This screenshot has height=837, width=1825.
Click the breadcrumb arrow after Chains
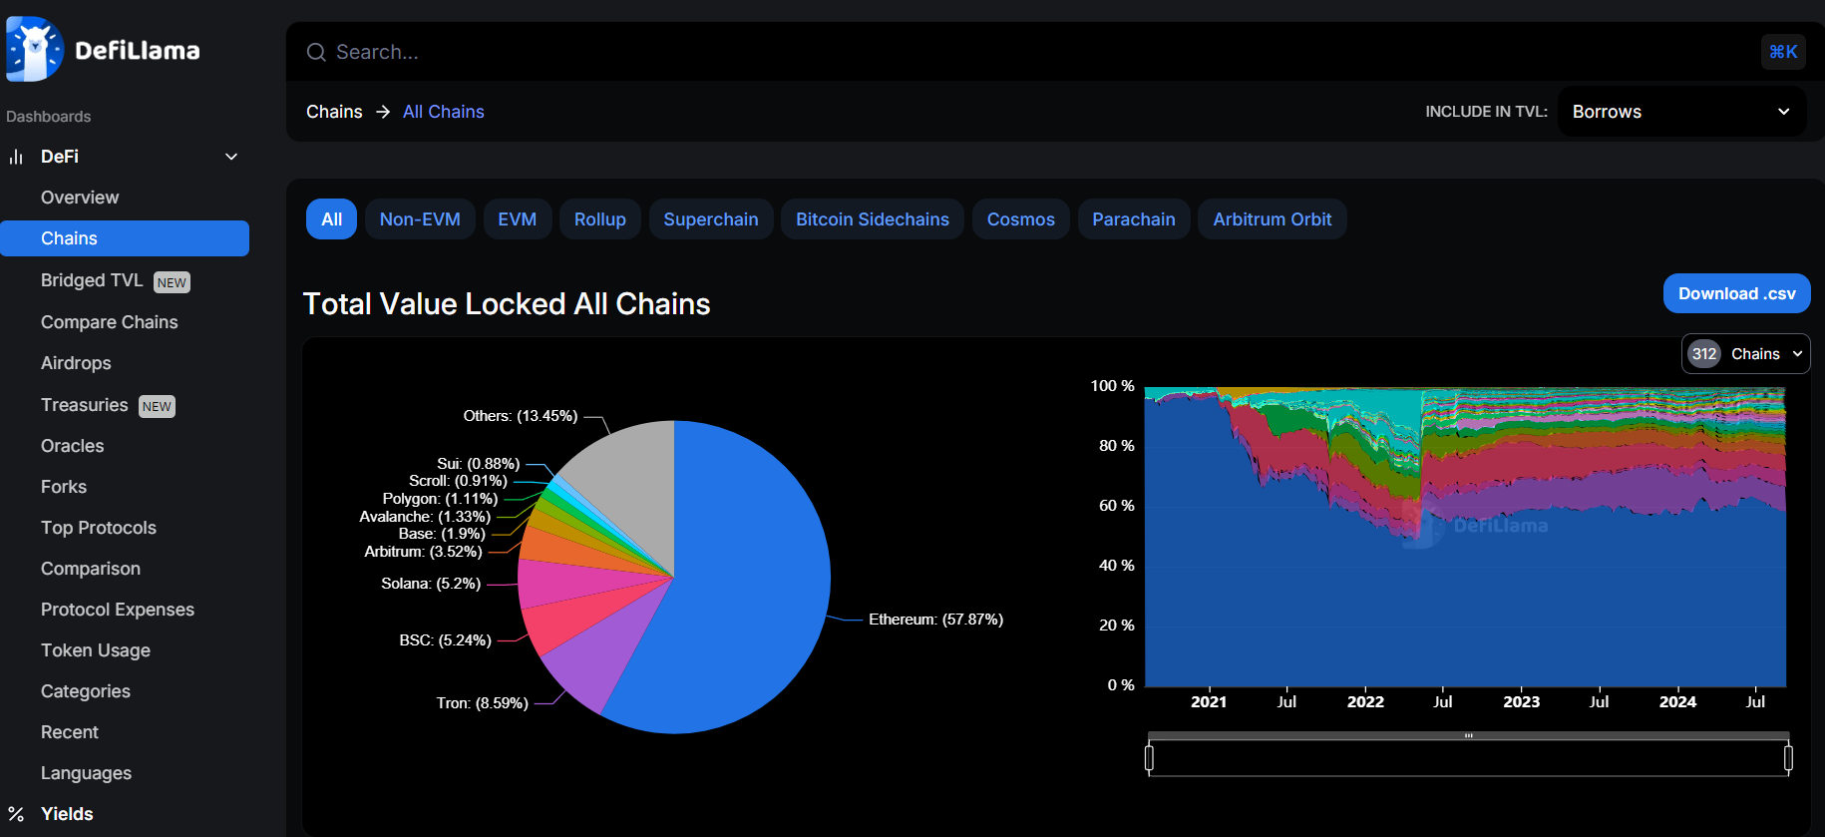383,112
